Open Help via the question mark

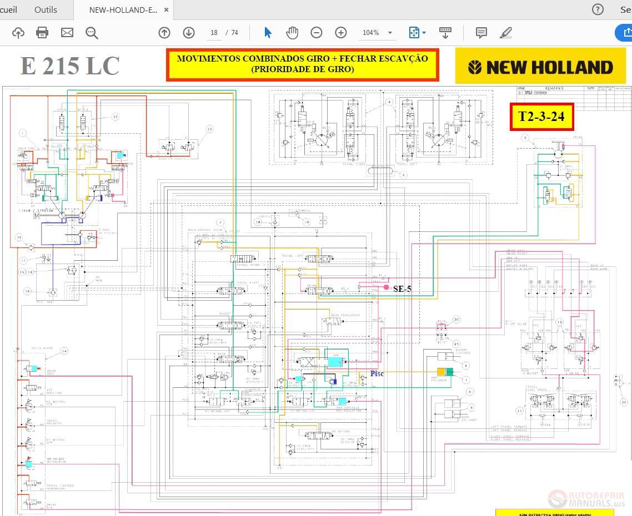coord(597,9)
